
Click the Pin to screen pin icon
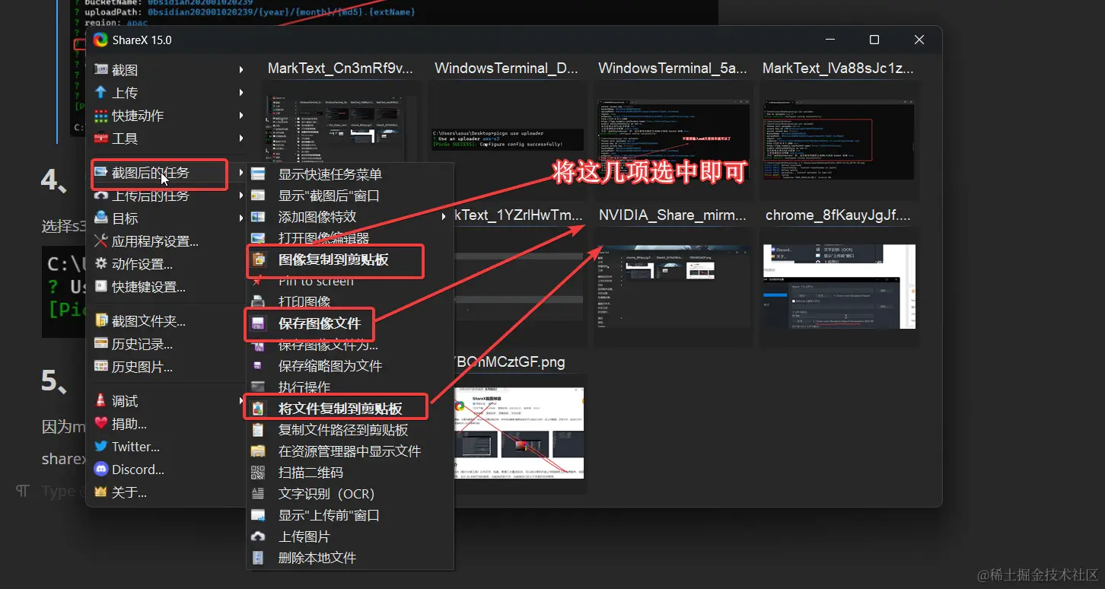point(258,281)
